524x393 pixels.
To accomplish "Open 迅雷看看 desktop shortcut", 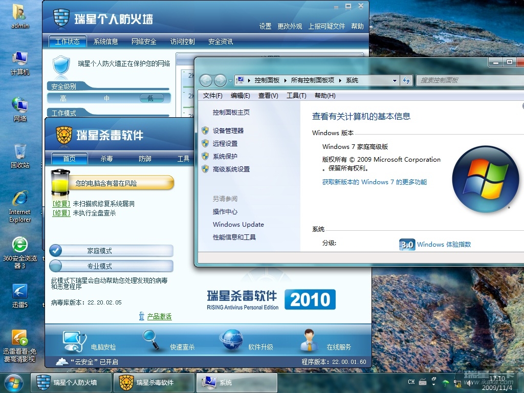I will point(20,346).
